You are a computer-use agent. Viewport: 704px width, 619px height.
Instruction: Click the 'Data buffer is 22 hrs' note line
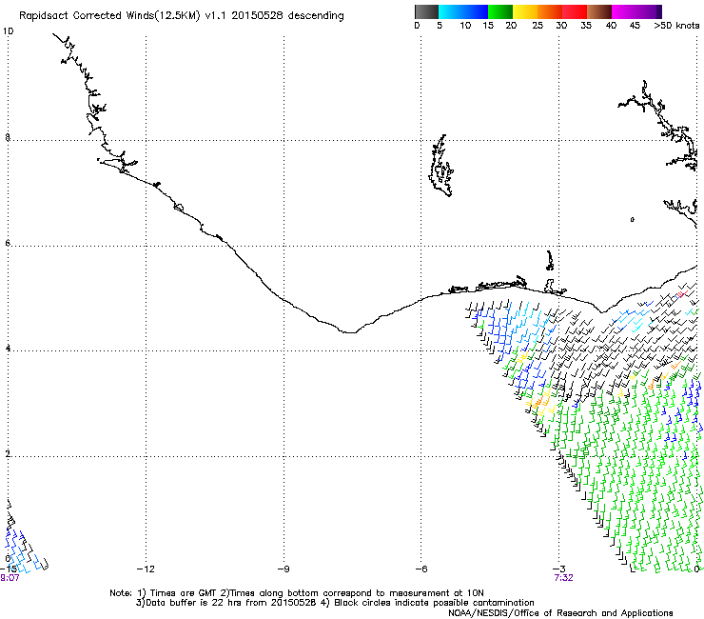335,603
